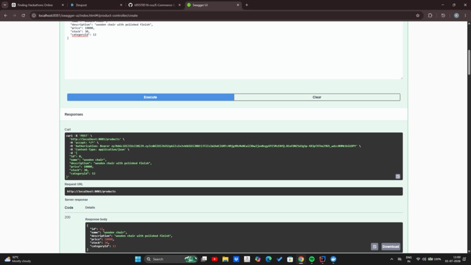Open the browser extensions menu

[430, 15]
